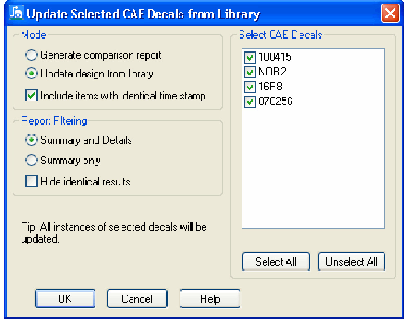Click the Cancel button
Image resolution: width=404 pixels, height=319 pixels.
pyautogui.click(x=137, y=299)
